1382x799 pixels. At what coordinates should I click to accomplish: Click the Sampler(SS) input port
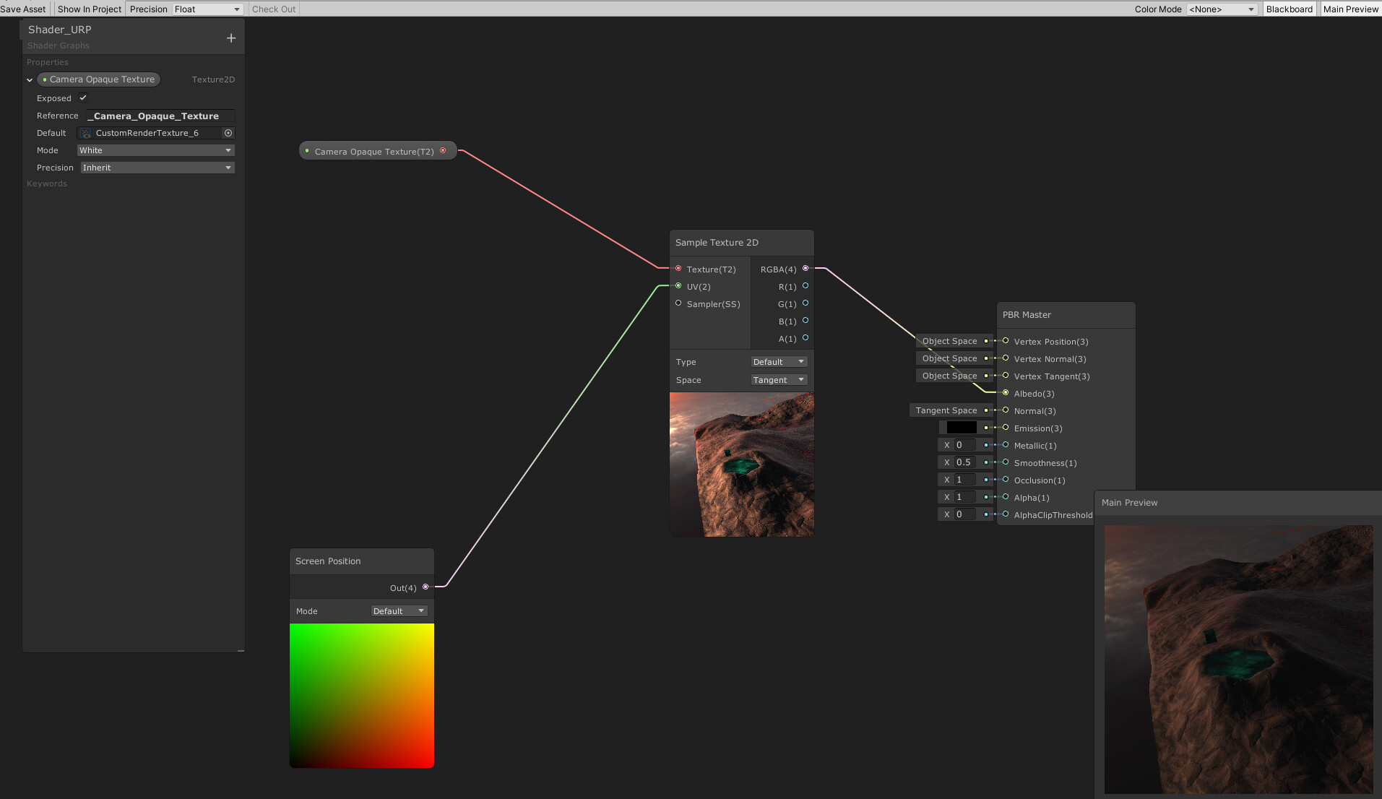tap(678, 303)
